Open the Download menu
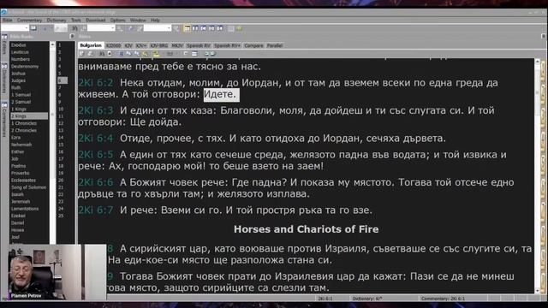The width and height of the screenshot is (548, 308). pos(95,21)
